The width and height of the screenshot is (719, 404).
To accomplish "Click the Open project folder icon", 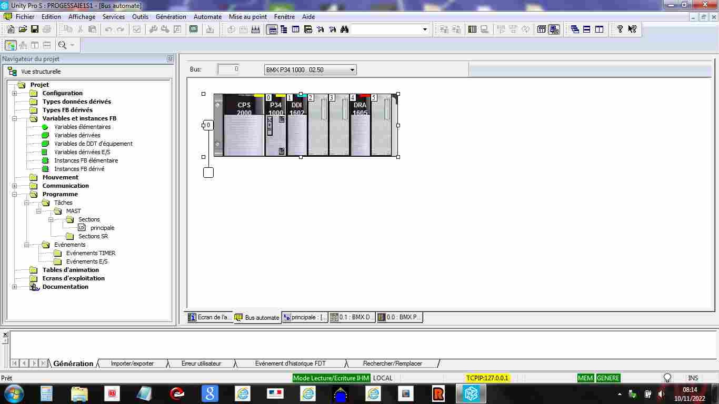I will 23,29.
